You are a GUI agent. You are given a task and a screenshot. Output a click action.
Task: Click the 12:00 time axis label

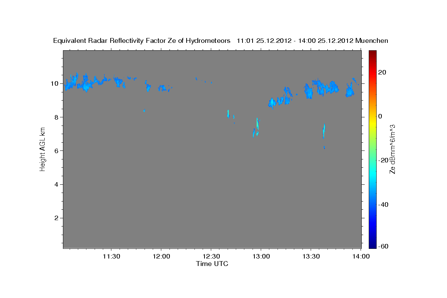(161, 256)
